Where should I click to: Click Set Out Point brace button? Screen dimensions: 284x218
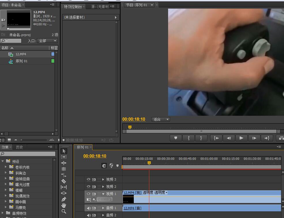pyautogui.click(x=201, y=138)
